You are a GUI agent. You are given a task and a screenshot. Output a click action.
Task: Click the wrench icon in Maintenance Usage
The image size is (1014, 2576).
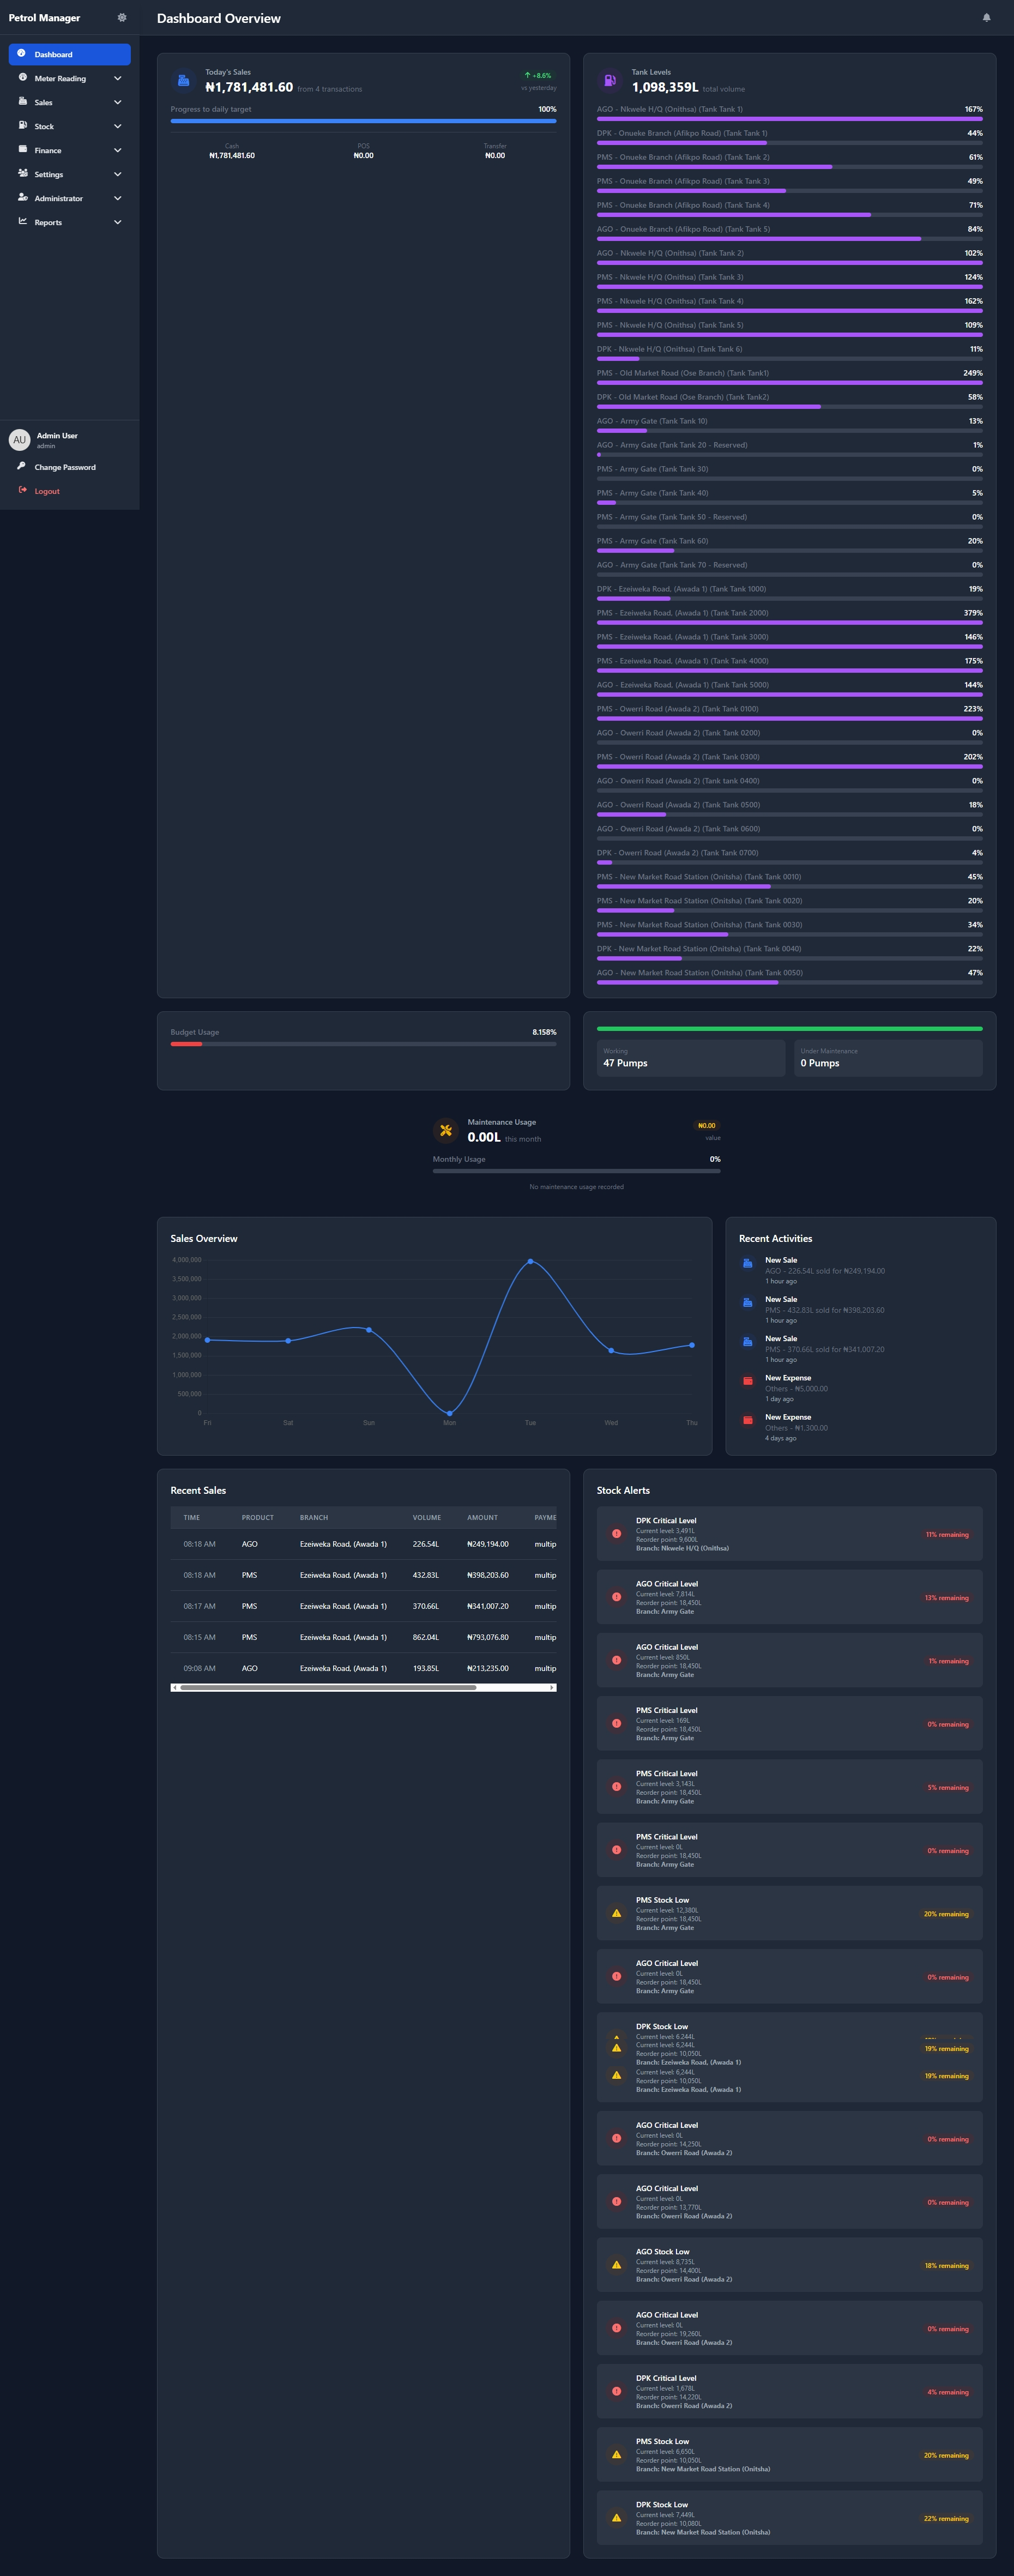446,1130
